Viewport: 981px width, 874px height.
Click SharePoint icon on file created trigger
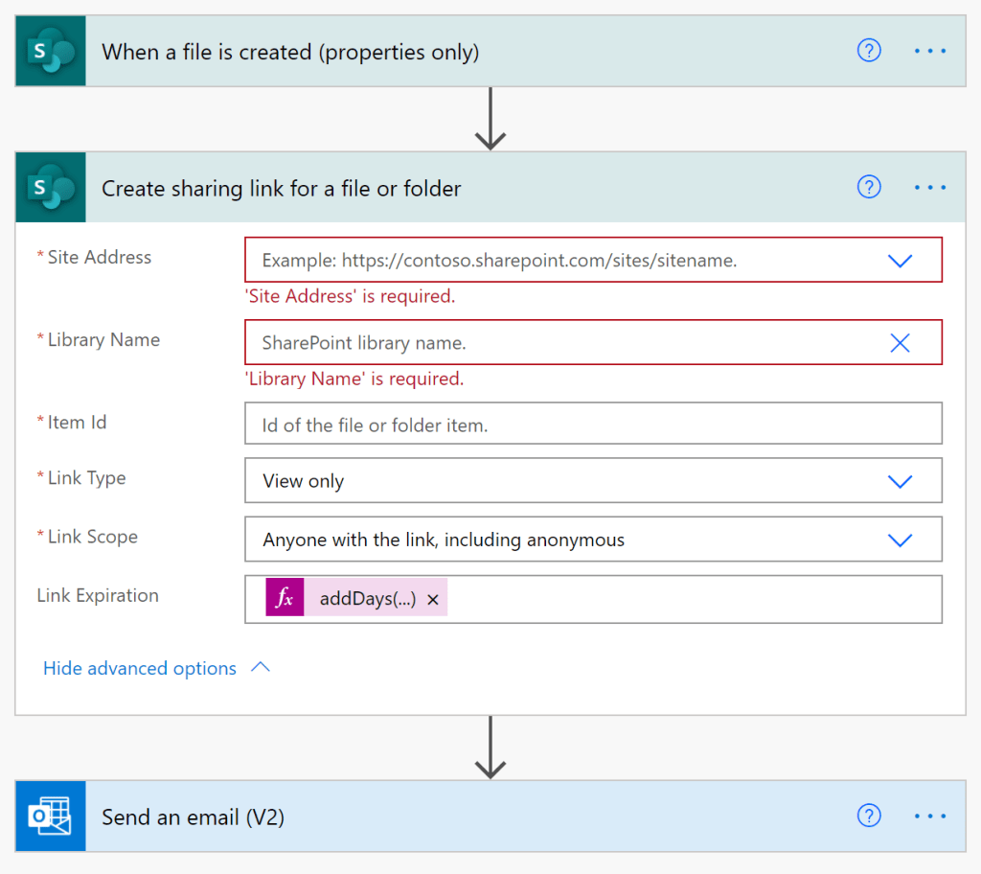(x=51, y=52)
